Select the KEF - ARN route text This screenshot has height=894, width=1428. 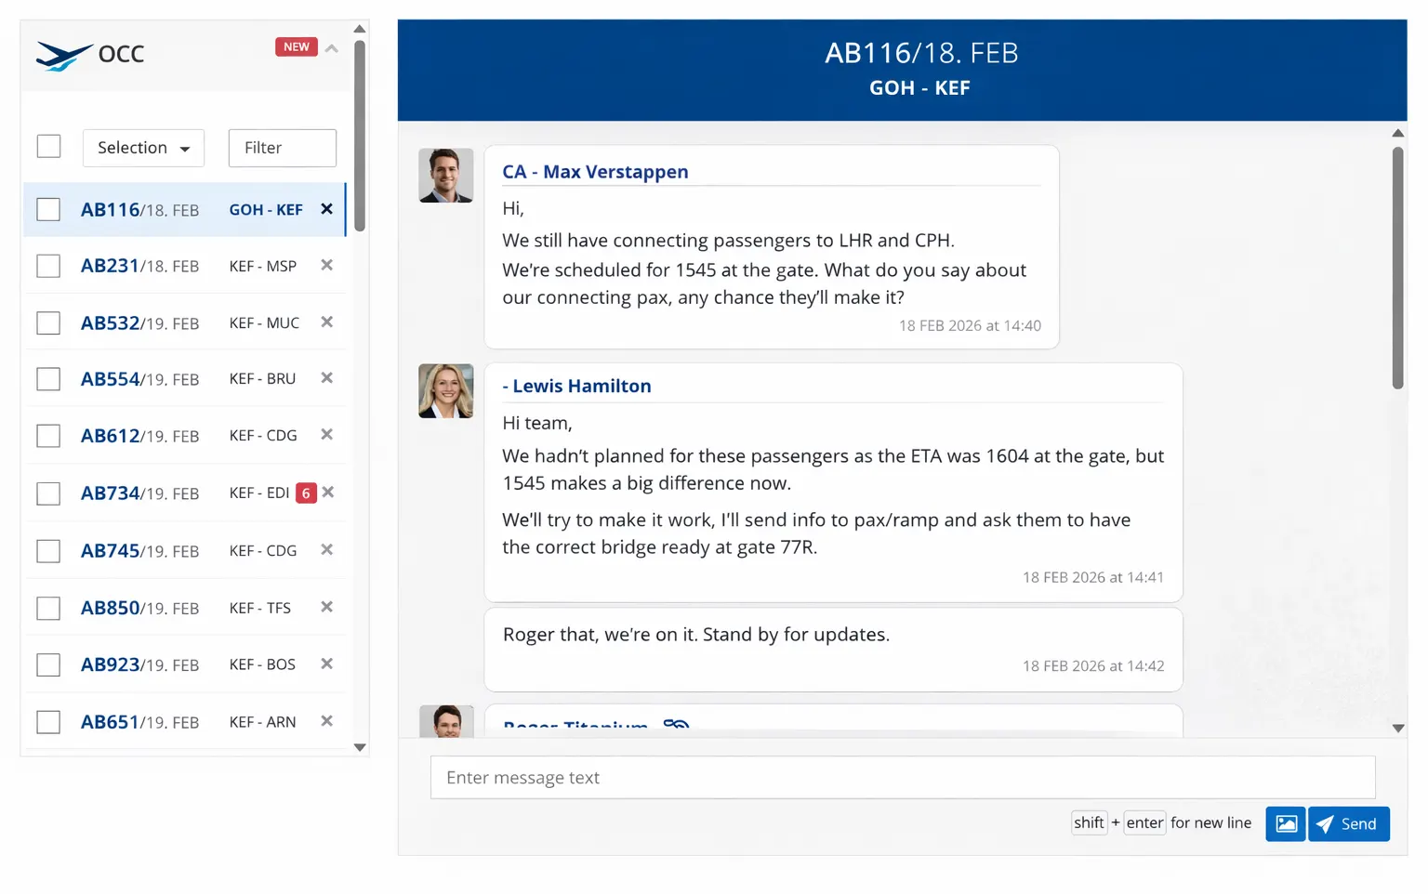pos(262,722)
